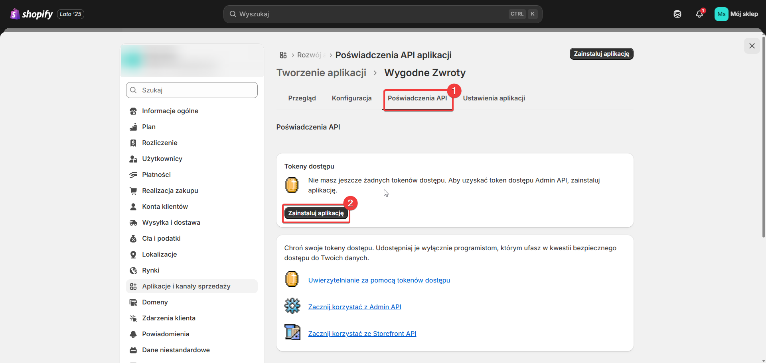Switch to the Konfiguracja tab
766x363 pixels.
[351, 98]
